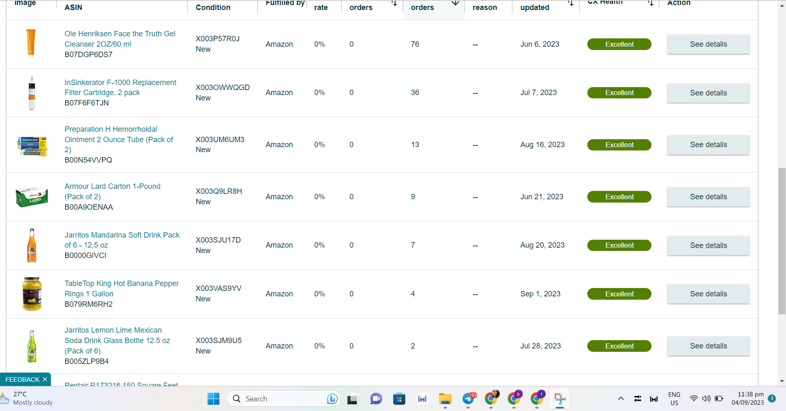The image size is (786, 411).
Task: Click the Excellent badge for Armour Lard
Action: pyautogui.click(x=619, y=197)
